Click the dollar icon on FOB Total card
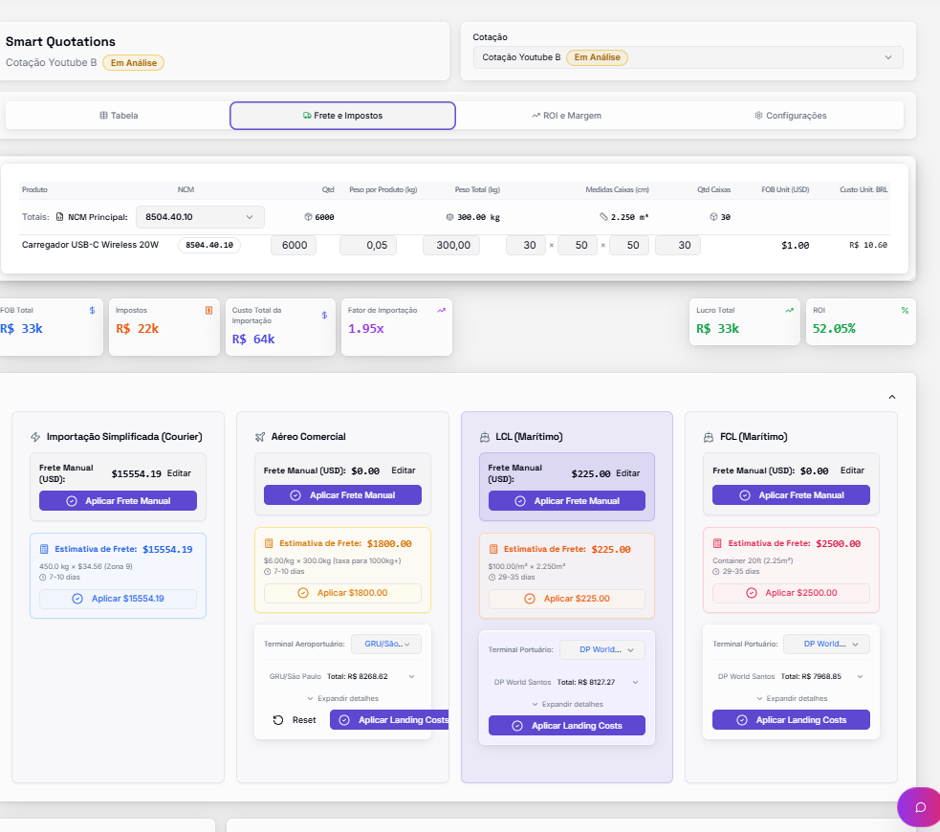 93,311
